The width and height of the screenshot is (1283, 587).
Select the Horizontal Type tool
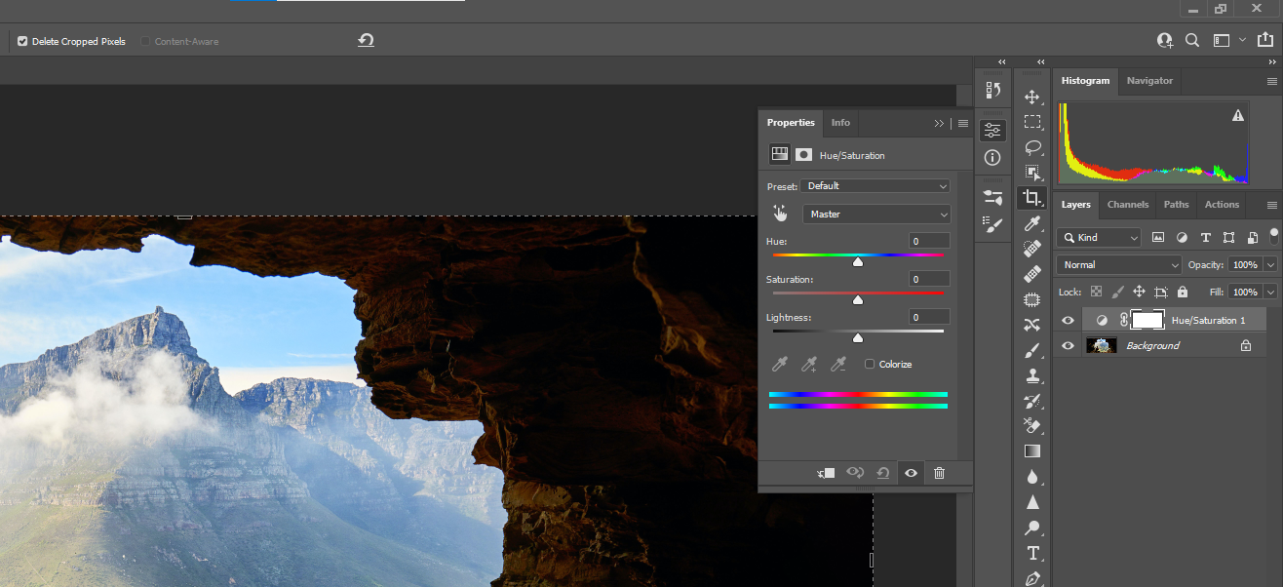click(1032, 553)
